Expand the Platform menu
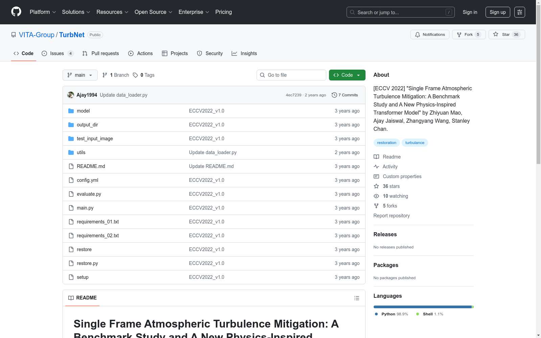Screen dimensions: 541x338 (43, 12)
